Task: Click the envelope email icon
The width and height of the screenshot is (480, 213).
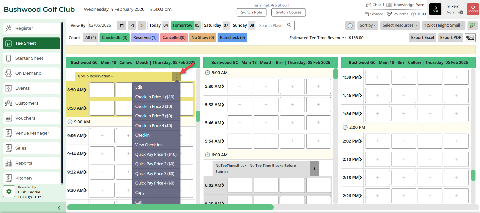Action: [470, 38]
